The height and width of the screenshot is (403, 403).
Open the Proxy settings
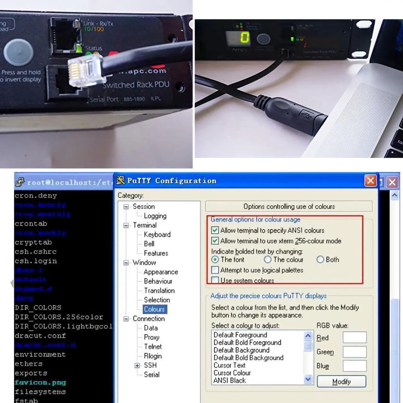tap(151, 337)
